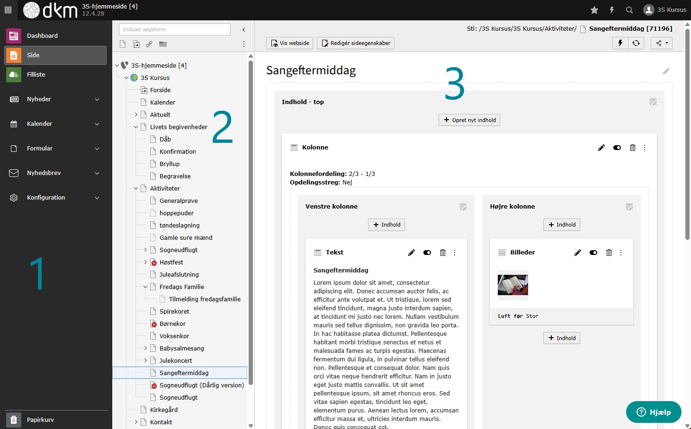Expand the Nyheder menu group
Image resolution: width=691 pixels, height=429 pixels.
click(55, 99)
